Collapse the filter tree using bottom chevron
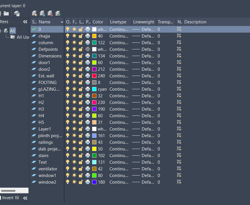This screenshot has width=250, height=205. tap(25, 198)
